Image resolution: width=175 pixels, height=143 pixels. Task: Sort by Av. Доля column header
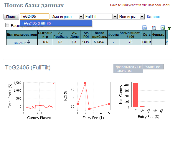pyautogui.click(x=75, y=35)
